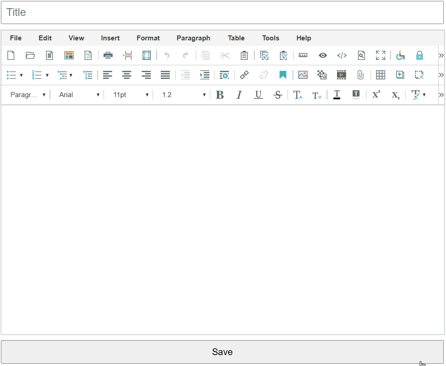Toggle Italic formatting

point(239,95)
